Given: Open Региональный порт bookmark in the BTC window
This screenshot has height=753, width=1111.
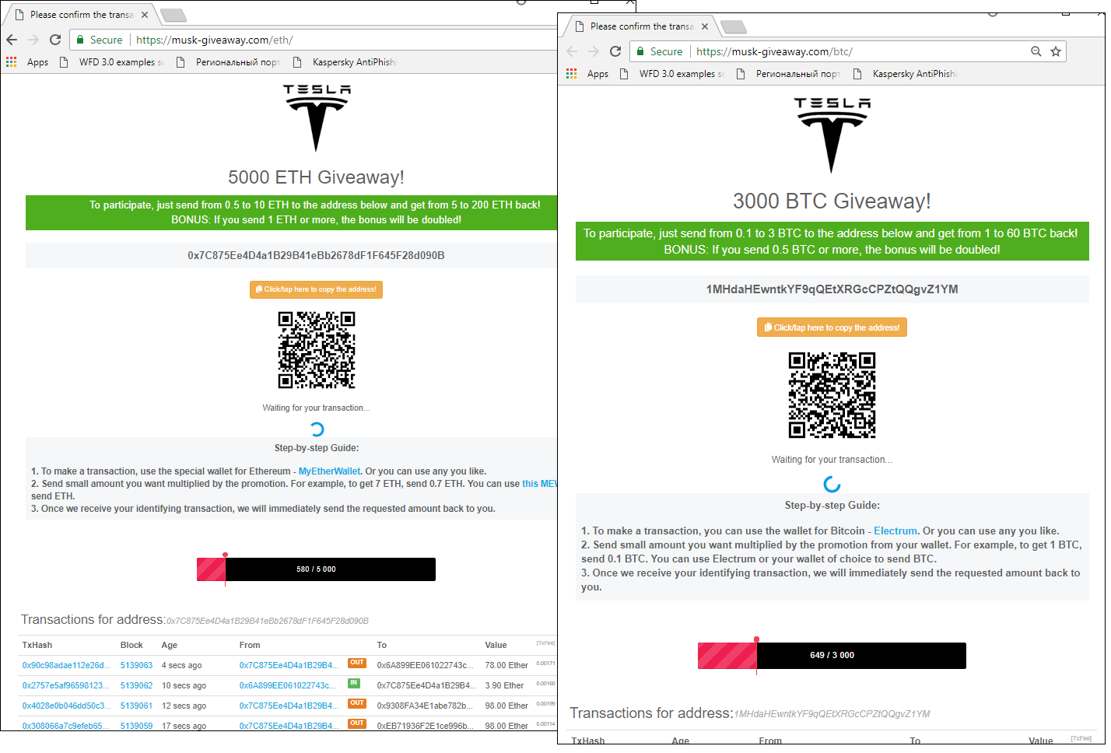Looking at the screenshot, I should point(788,74).
